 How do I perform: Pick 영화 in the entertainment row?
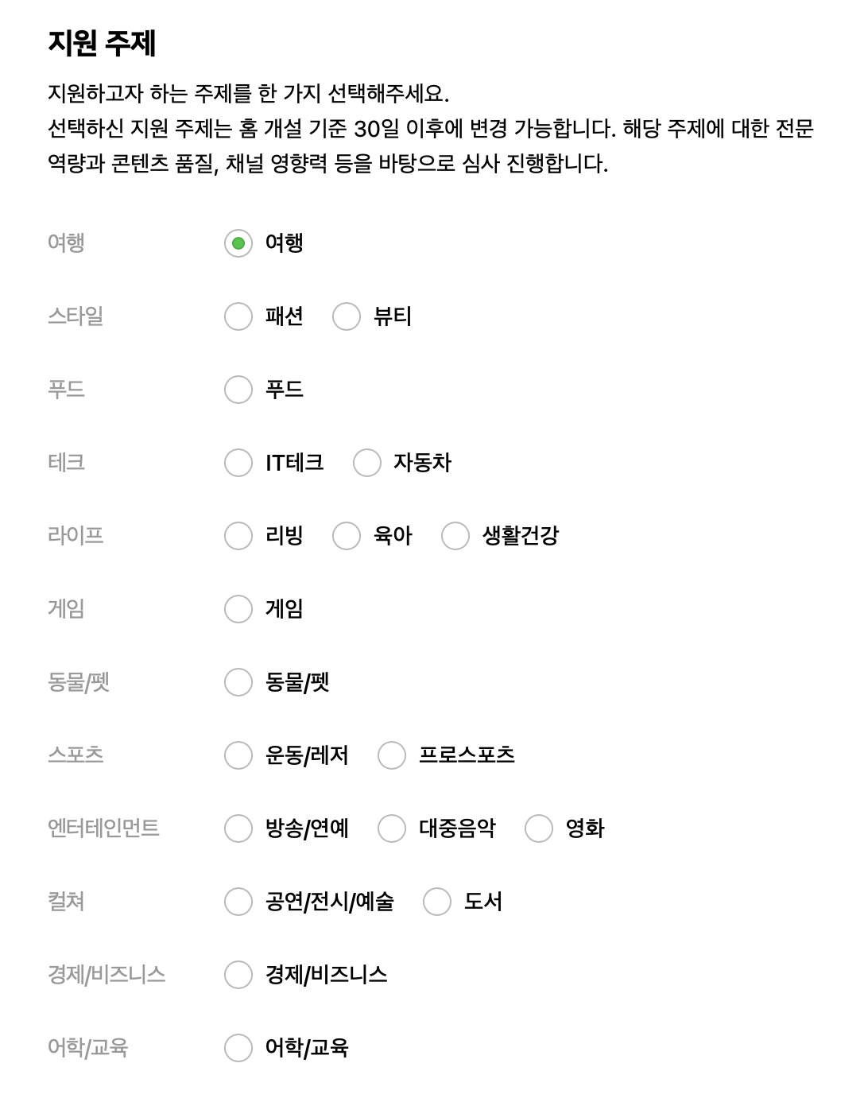tap(537, 829)
